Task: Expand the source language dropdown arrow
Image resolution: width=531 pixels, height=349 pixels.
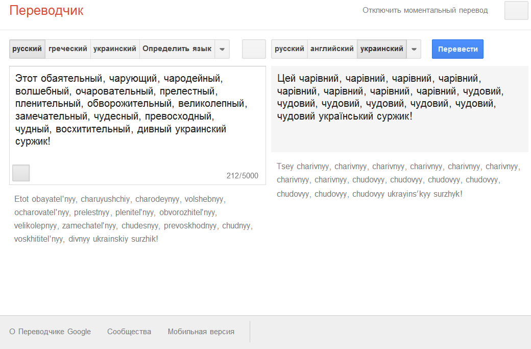Action: tap(222, 49)
